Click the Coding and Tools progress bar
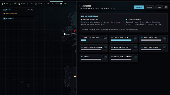This screenshot has height=95, width=170. [x=123, y=40]
